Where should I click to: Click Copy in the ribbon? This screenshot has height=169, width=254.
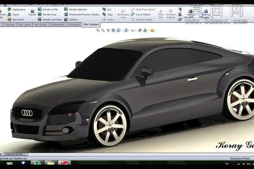[108, 14]
